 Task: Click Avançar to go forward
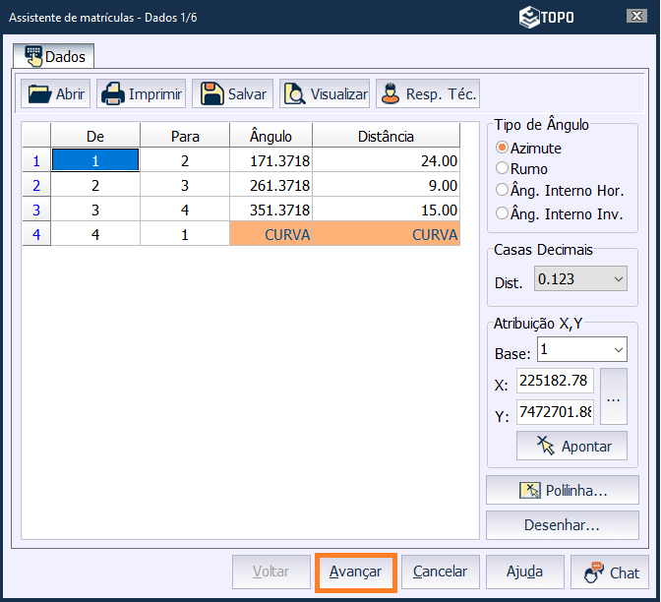pos(355,572)
